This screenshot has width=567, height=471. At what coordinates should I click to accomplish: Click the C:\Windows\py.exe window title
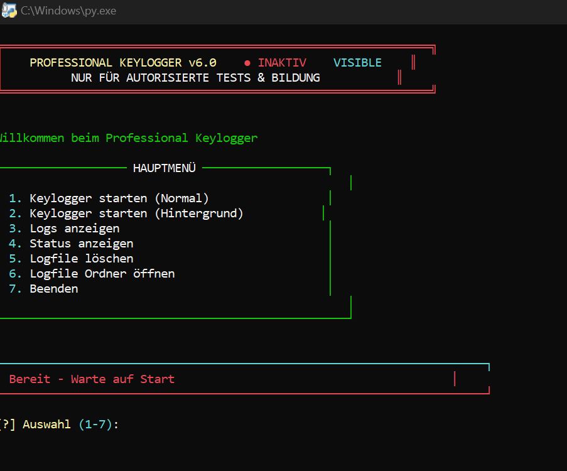68,11
